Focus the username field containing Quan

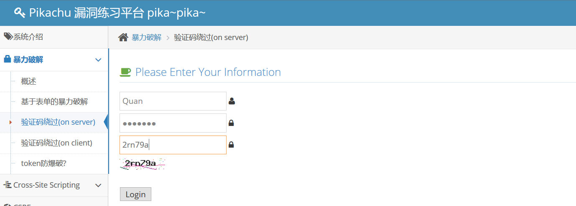point(173,101)
